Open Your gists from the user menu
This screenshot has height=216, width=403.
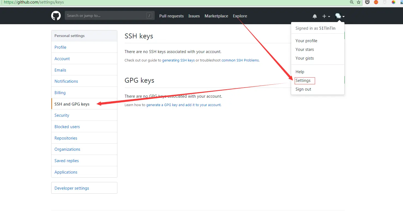318,58
